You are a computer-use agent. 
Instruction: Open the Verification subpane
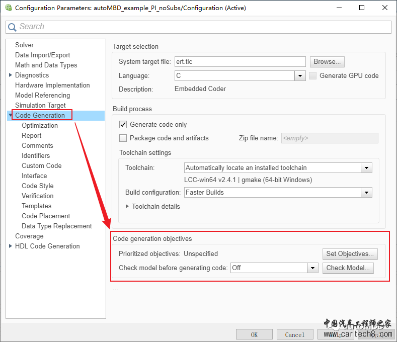(x=38, y=196)
